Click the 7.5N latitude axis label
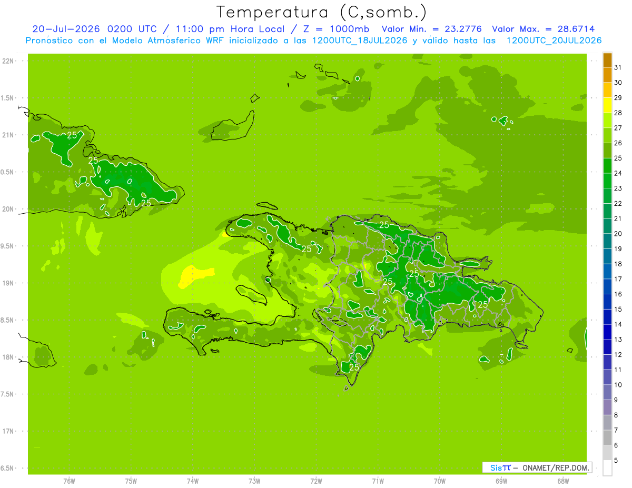Viewport: 632px width, 488px height. click(x=8, y=394)
